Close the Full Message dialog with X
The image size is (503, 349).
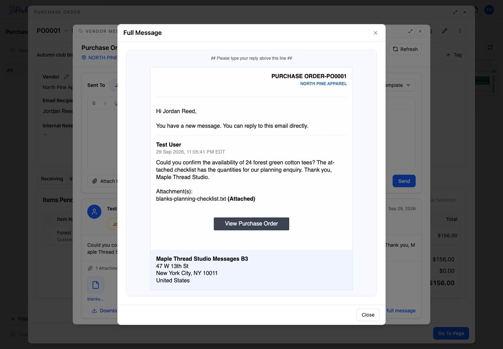click(x=376, y=33)
